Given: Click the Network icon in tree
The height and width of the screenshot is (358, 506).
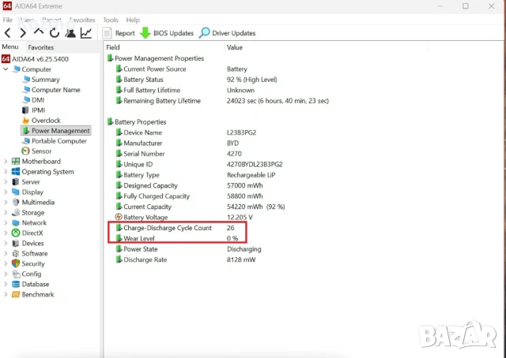Looking at the screenshot, I should click(16, 223).
